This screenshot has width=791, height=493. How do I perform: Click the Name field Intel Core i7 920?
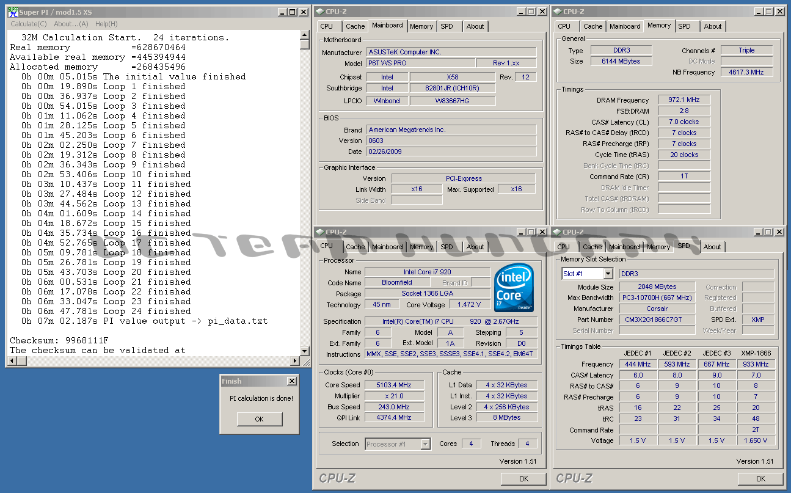(x=428, y=271)
